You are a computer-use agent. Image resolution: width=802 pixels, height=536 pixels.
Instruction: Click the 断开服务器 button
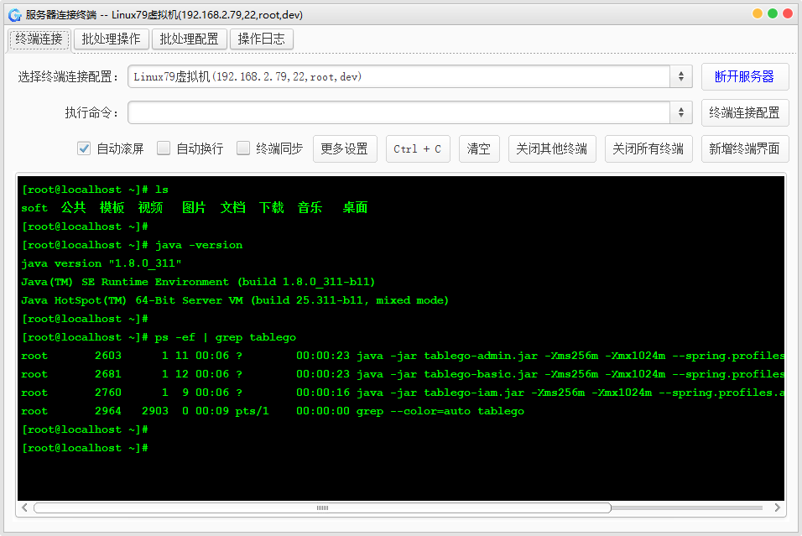click(x=745, y=76)
